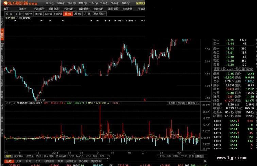Open DDE决策 in navigation bar

128,9
